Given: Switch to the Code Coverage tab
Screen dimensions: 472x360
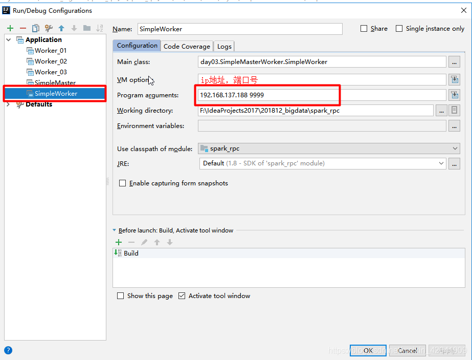Looking at the screenshot, I should click(187, 47).
